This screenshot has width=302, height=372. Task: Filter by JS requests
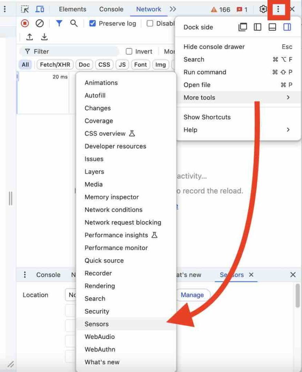click(x=122, y=65)
